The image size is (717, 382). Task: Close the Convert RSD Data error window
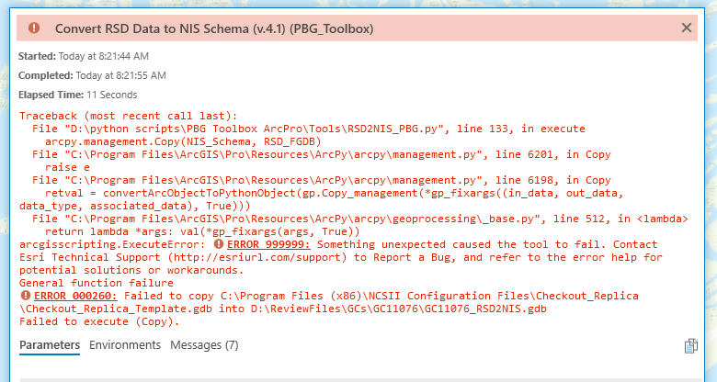click(686, 28)
